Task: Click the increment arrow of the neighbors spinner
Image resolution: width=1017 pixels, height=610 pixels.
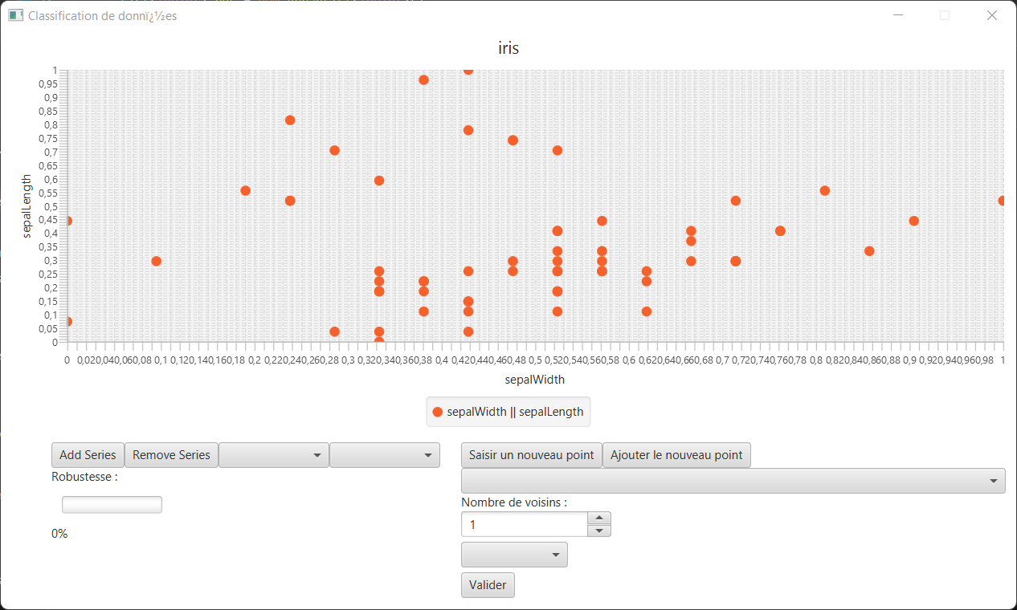Action: [600, 518]
